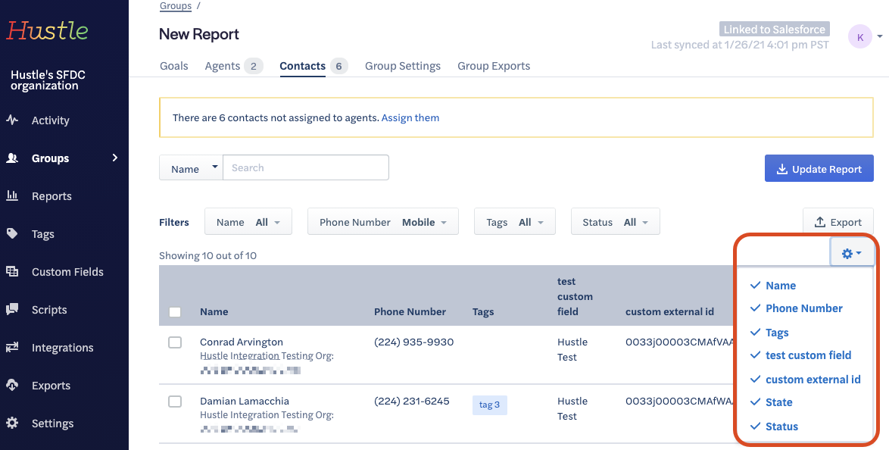Click the Assign them link
Screen dimensions: 889x450
click(x=410, y=118)
